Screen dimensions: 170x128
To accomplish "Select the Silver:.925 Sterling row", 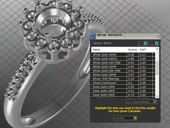I will point(123,79).
